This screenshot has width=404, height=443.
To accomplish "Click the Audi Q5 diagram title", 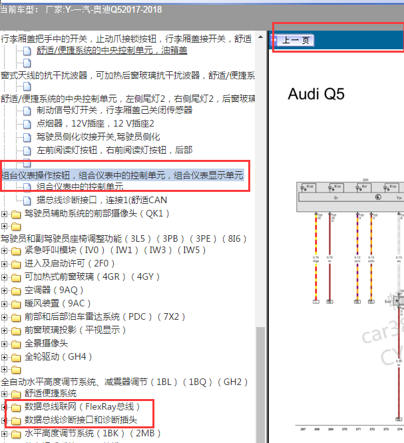I will [316, 94].
